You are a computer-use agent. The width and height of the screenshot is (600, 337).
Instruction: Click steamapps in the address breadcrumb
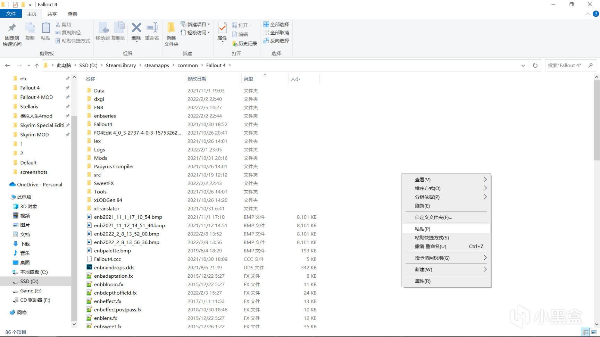(x=157, y=66)
